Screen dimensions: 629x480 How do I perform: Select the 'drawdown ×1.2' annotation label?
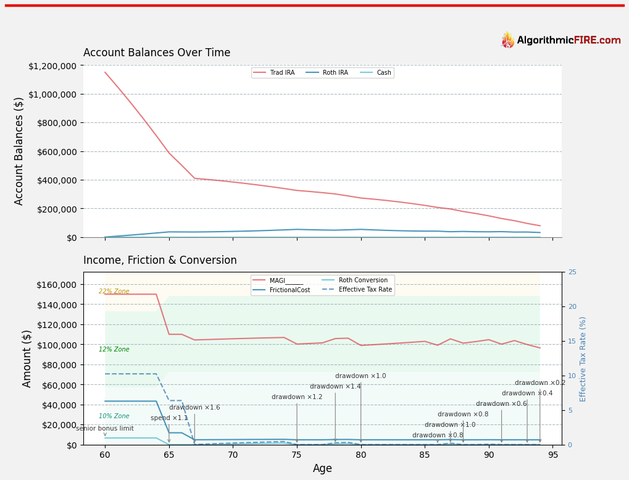[x=297, y=397]
